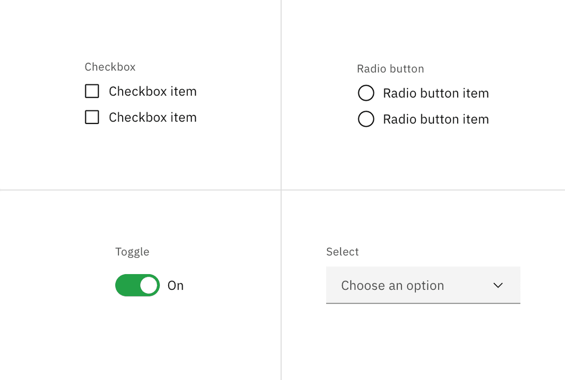Click the green track of the toggle
Viewport: 565px width, 380px height.
click(x=127, y=285)
